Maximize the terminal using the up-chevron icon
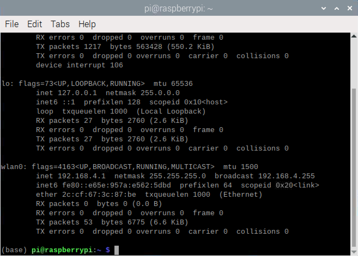Image resolution: width=358 pixels, height=256 pixels. click(x=337, y=8)
